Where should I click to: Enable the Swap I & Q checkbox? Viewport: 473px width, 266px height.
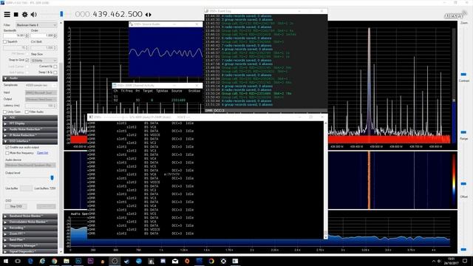point(55,72)
